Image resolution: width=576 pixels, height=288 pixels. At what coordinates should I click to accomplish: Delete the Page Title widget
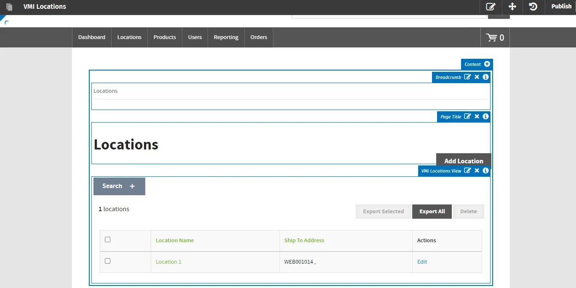(477, 116)
